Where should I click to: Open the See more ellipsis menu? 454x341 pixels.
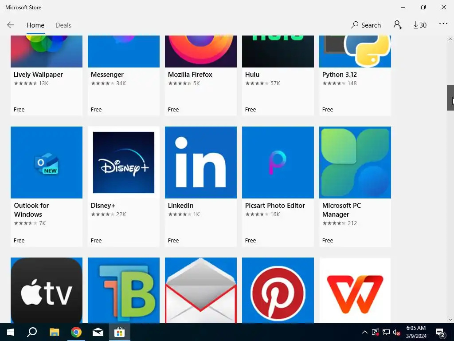[x=443, y=24]
